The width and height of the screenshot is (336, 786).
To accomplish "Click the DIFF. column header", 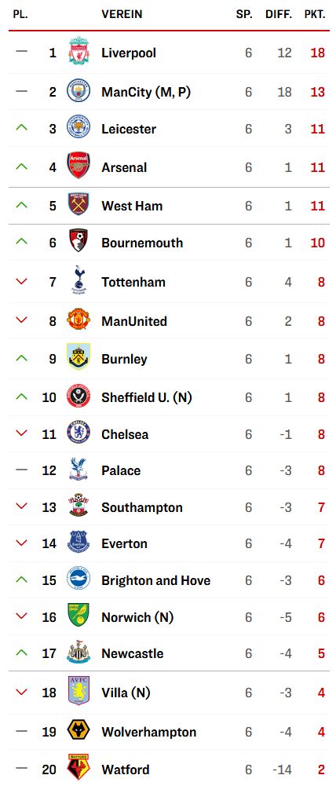I will coord(279,15).
